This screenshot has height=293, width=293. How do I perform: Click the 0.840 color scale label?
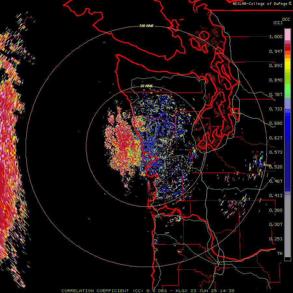[276, 80]
